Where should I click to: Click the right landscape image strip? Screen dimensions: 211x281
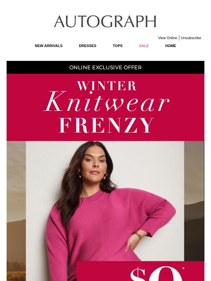pos(194,201)
